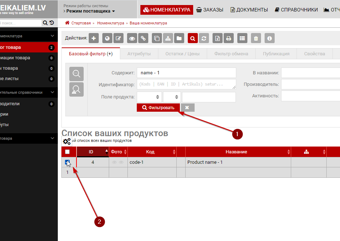
Task: Open the table settings gears icon
Action: [67, 142]
